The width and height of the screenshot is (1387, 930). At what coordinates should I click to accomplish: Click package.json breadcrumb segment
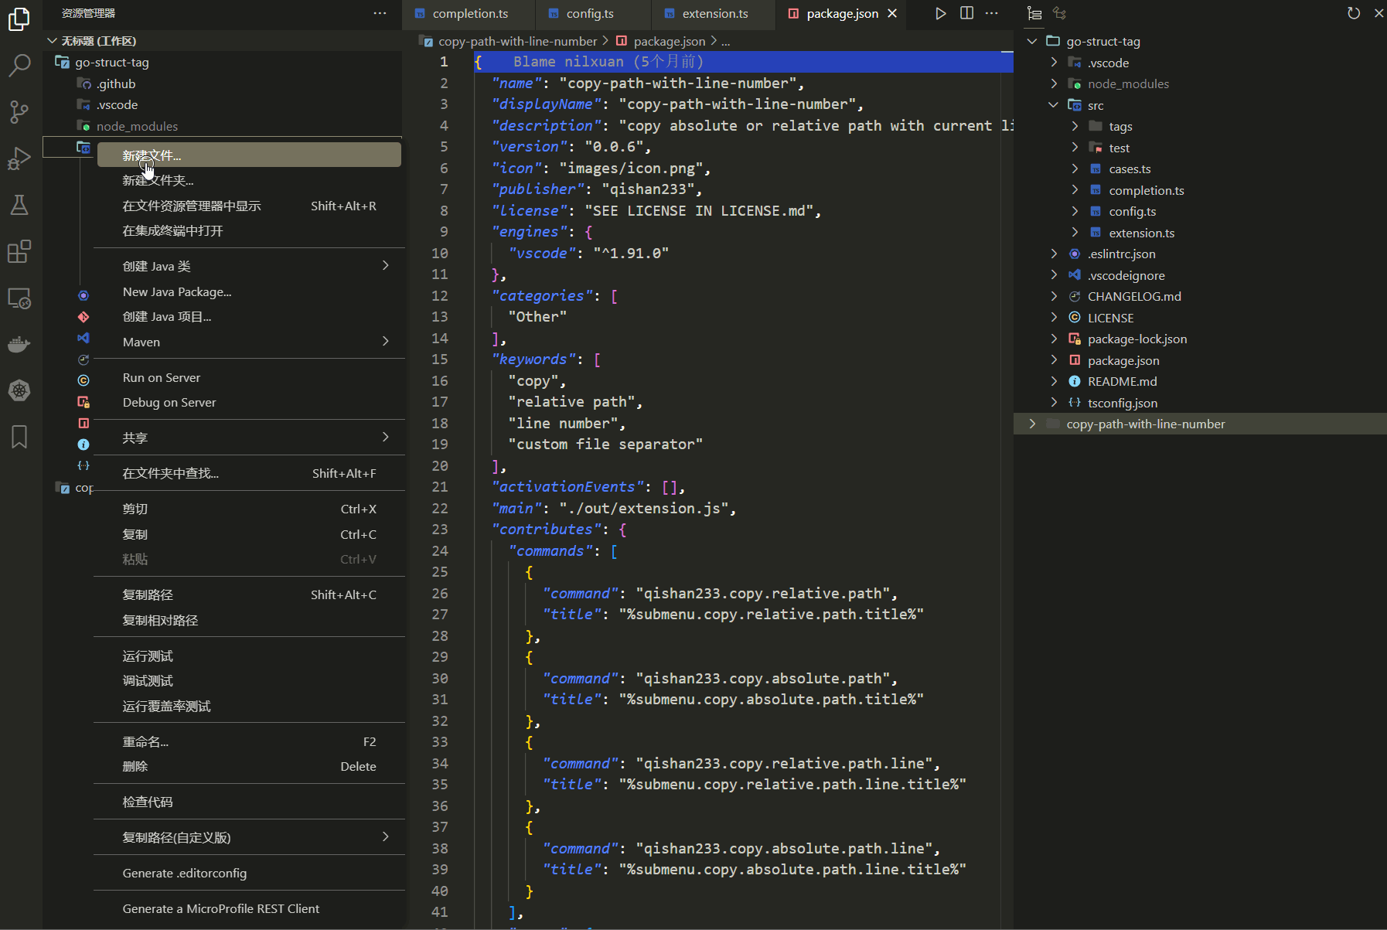coord(670,41)
